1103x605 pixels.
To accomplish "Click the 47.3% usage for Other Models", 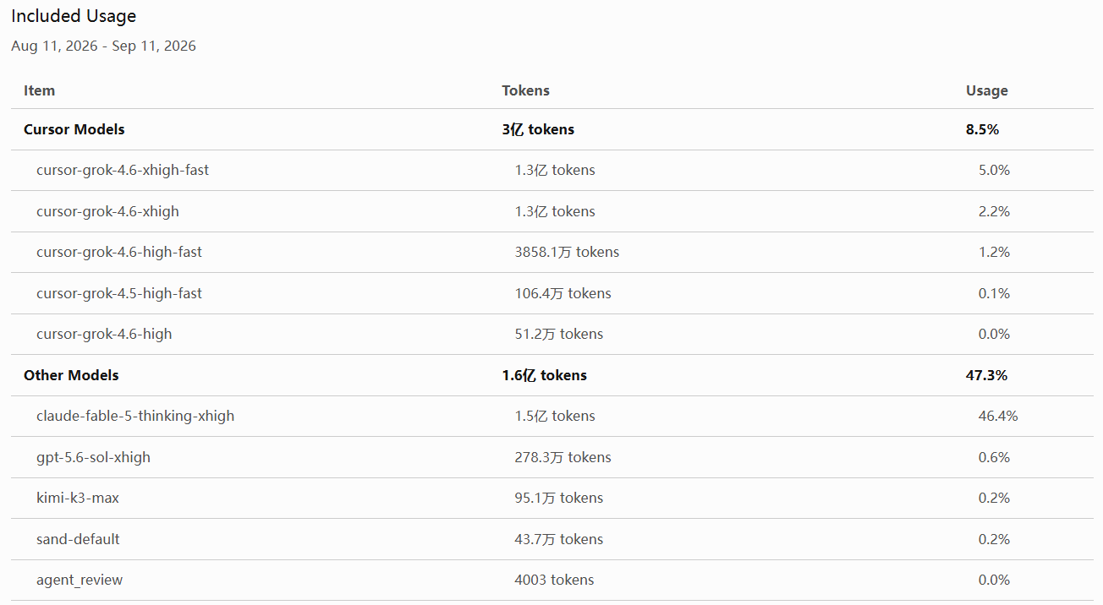I will [986, 375].
